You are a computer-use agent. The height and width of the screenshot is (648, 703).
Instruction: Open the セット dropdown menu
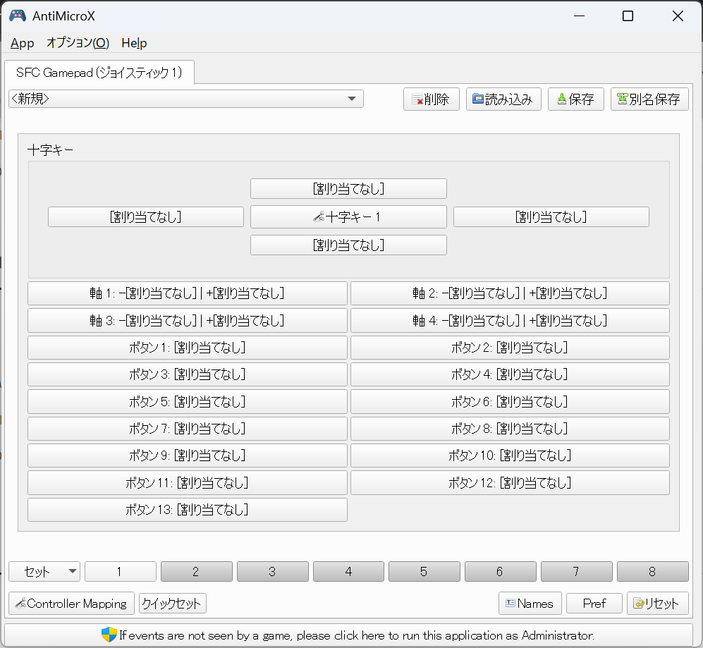pyautogui.click(x=44, y=572)
